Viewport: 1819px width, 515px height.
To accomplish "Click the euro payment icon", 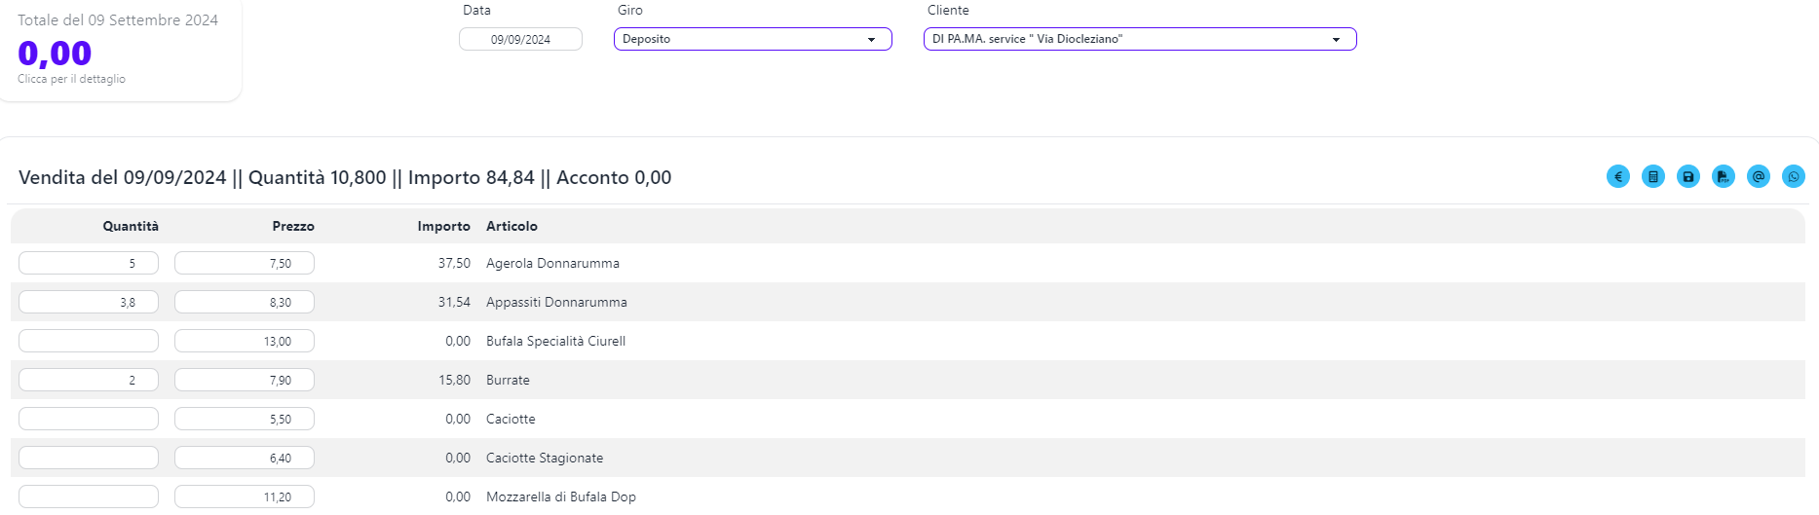I will pos(1617,176).
